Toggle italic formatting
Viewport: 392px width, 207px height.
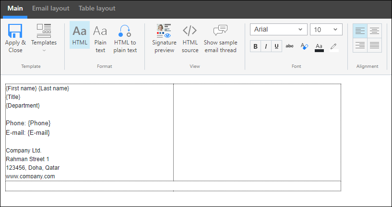tap(266, 46)
